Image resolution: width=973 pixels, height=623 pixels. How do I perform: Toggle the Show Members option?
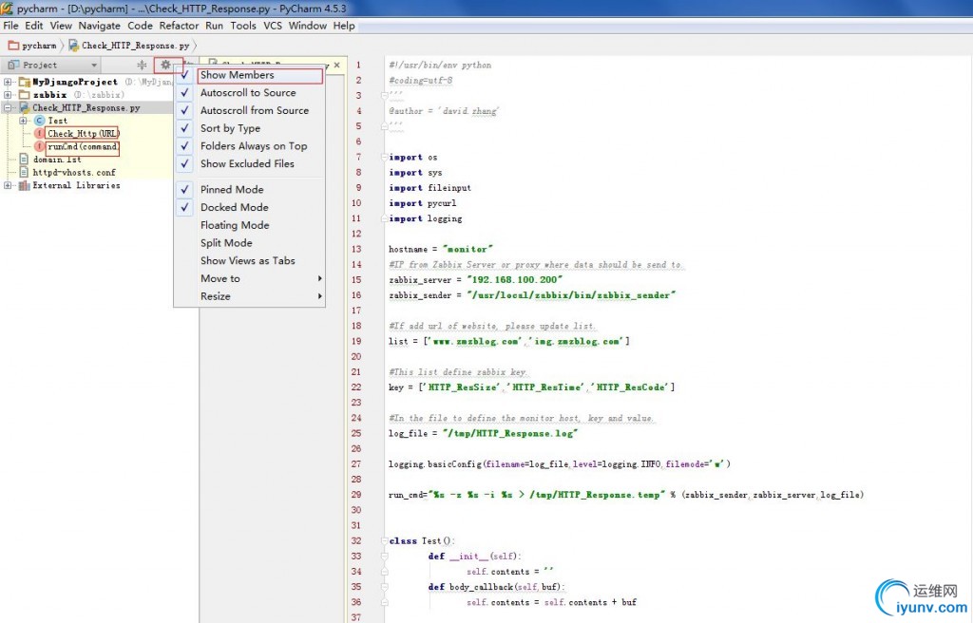click(x=249, y=75)
